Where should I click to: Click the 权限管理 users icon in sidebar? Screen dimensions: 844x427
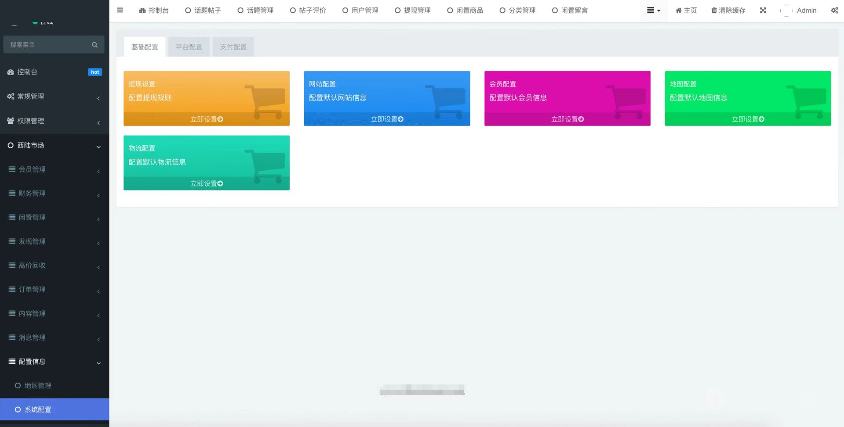click(x=10, y=121)
